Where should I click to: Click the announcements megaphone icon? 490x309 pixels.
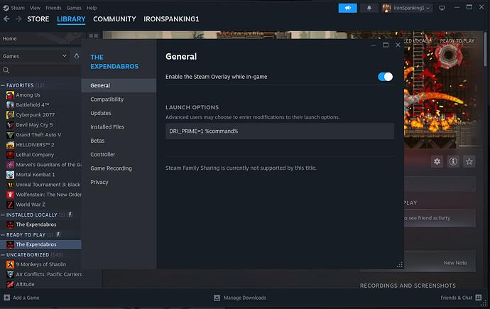pyautogui.click(x=348, y=8)
